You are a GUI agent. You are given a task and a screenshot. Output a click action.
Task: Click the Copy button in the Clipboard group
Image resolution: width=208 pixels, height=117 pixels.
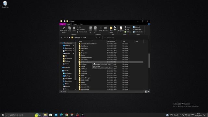click(x=70, y=29)
